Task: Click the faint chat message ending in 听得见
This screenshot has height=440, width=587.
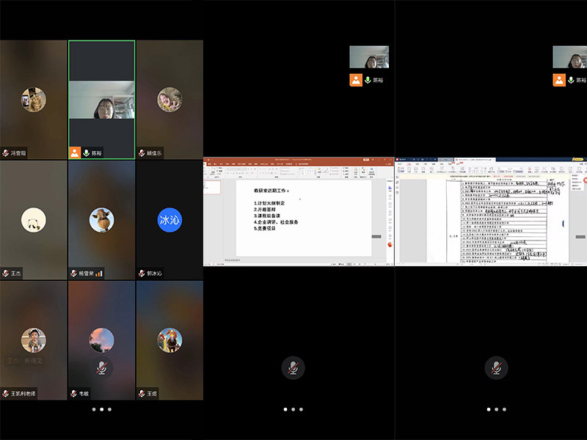Action: [x=25, y=361]
